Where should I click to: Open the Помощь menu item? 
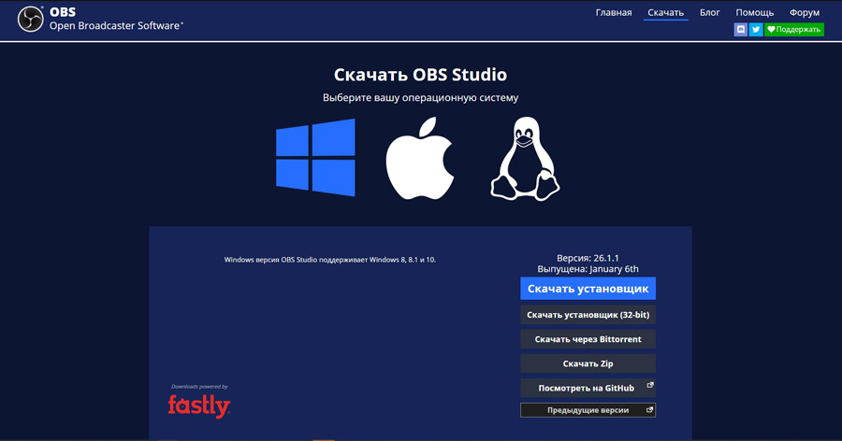tap(754, 12)
